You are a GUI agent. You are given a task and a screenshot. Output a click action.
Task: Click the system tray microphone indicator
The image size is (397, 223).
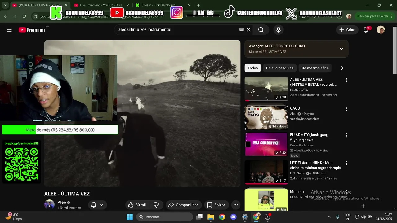pos(337,217)
